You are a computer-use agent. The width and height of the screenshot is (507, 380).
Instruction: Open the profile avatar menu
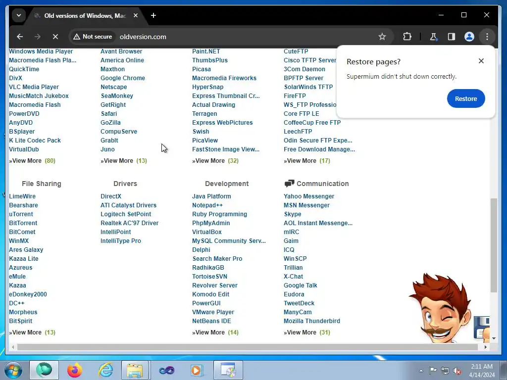click(x=469, y=37)
